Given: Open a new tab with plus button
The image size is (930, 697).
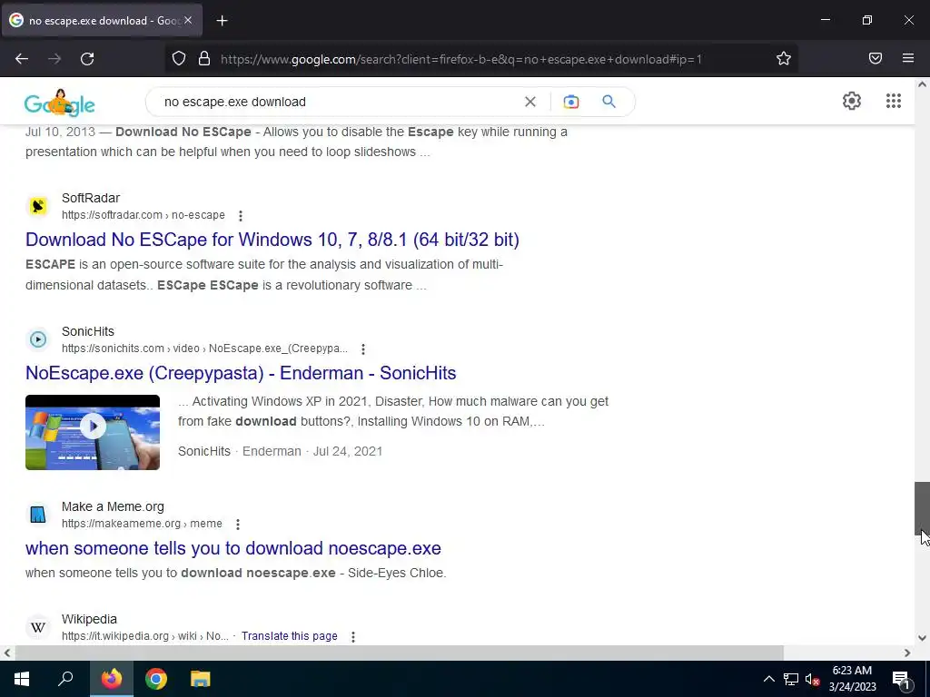Looking at the screenshot, I should [222, 21].
